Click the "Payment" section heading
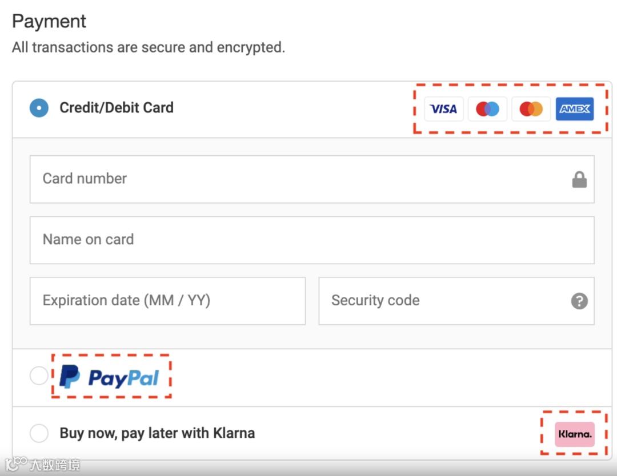This screenshot has width=617, height=476. 49,22
